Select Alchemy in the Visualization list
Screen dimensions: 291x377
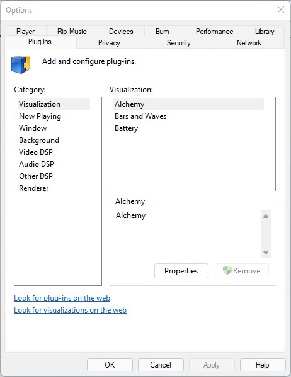coord(188,104)
